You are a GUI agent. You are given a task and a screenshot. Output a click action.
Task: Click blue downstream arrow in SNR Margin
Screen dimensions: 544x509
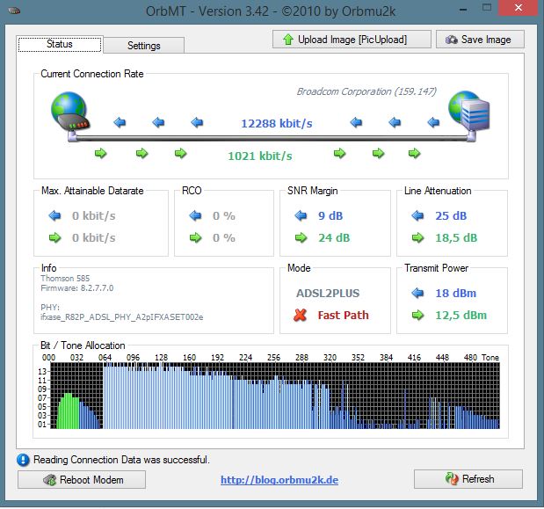(x=301, y=215)
